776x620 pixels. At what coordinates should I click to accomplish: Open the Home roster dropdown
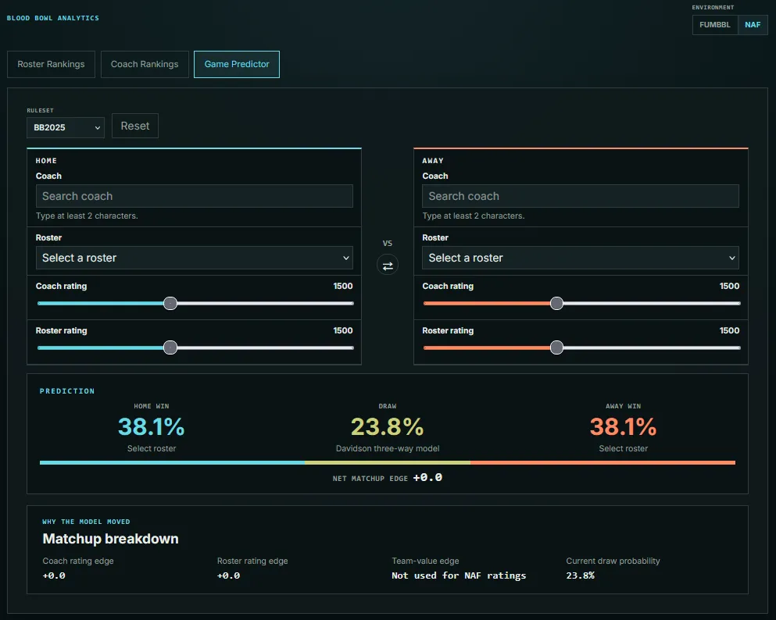194,258
